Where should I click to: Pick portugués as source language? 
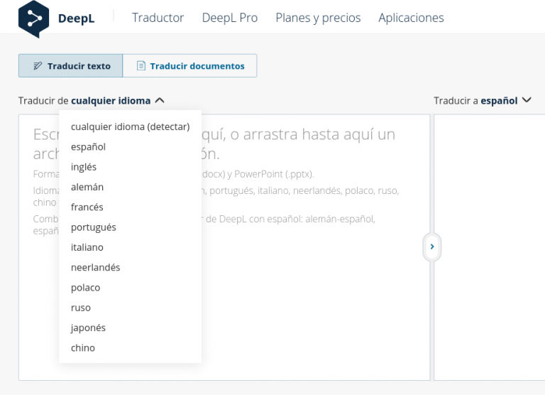131,227
